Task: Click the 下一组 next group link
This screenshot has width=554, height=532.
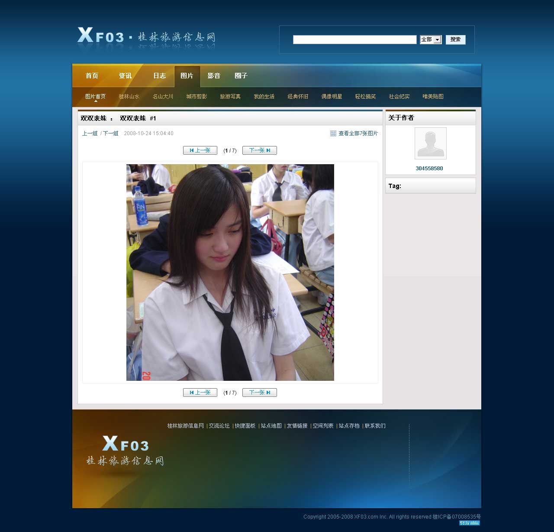Action: pos(111,133)
